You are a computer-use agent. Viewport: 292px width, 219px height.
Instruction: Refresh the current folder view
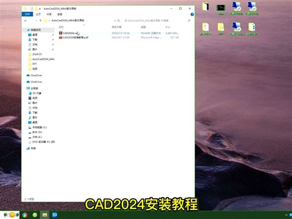coord(118,21)
